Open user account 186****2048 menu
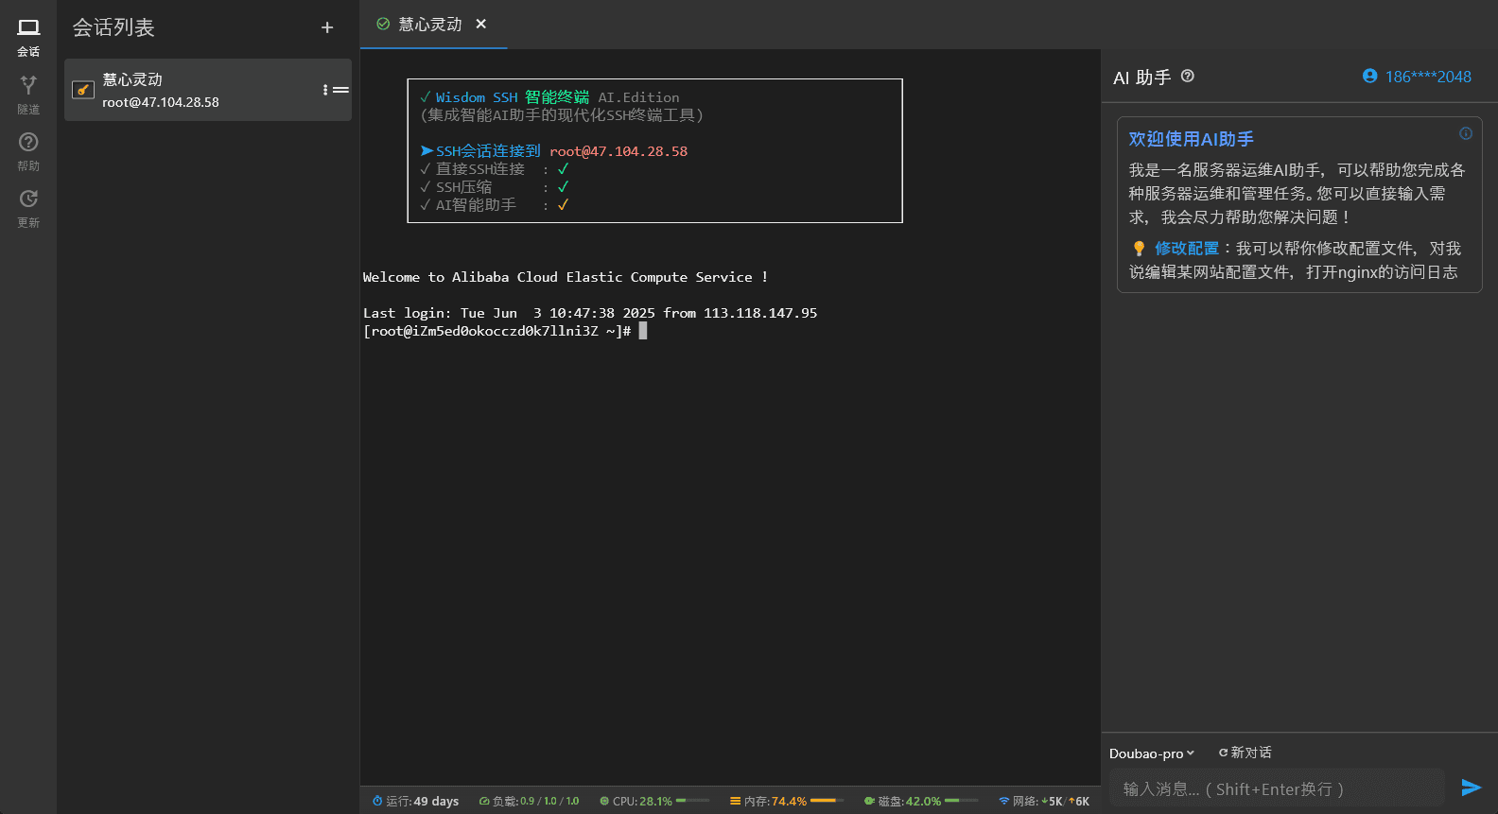Image resolution: width=1498 pixels, height=814 pixels. [x=1417, y=77]
